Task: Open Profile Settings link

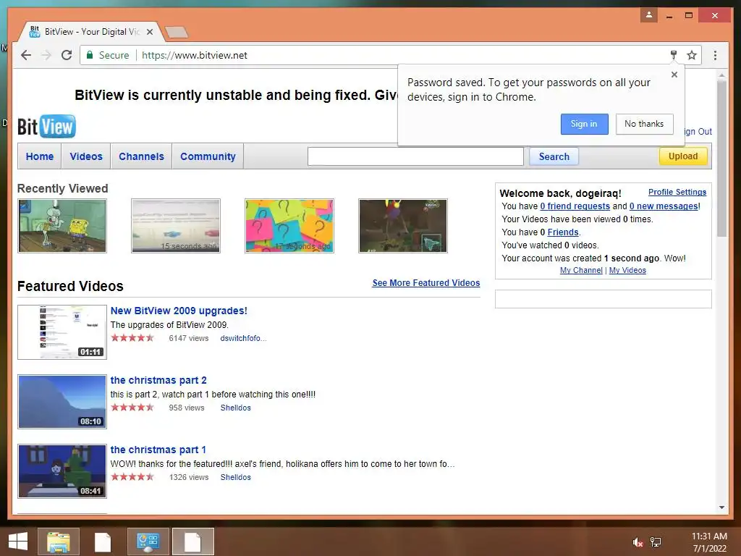Action: (x=677, y=192)
